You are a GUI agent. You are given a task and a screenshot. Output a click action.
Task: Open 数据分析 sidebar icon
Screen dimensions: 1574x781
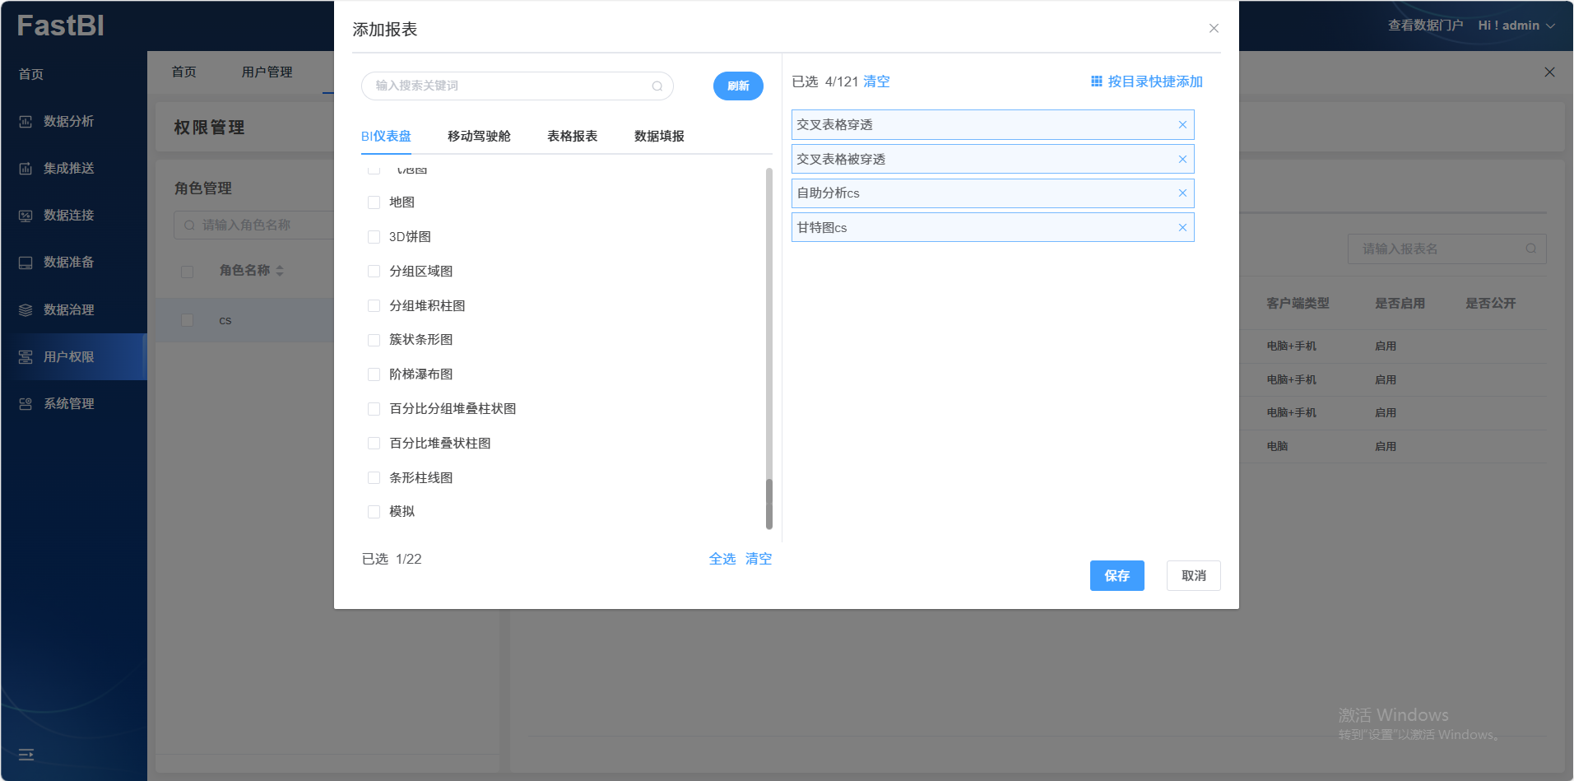(26, 122)
